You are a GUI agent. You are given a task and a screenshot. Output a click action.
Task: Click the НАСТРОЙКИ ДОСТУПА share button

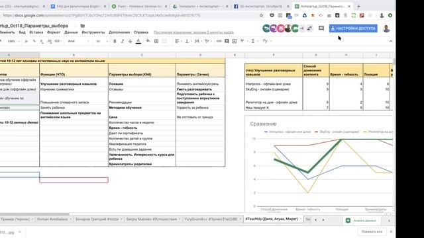click(353, 28)
